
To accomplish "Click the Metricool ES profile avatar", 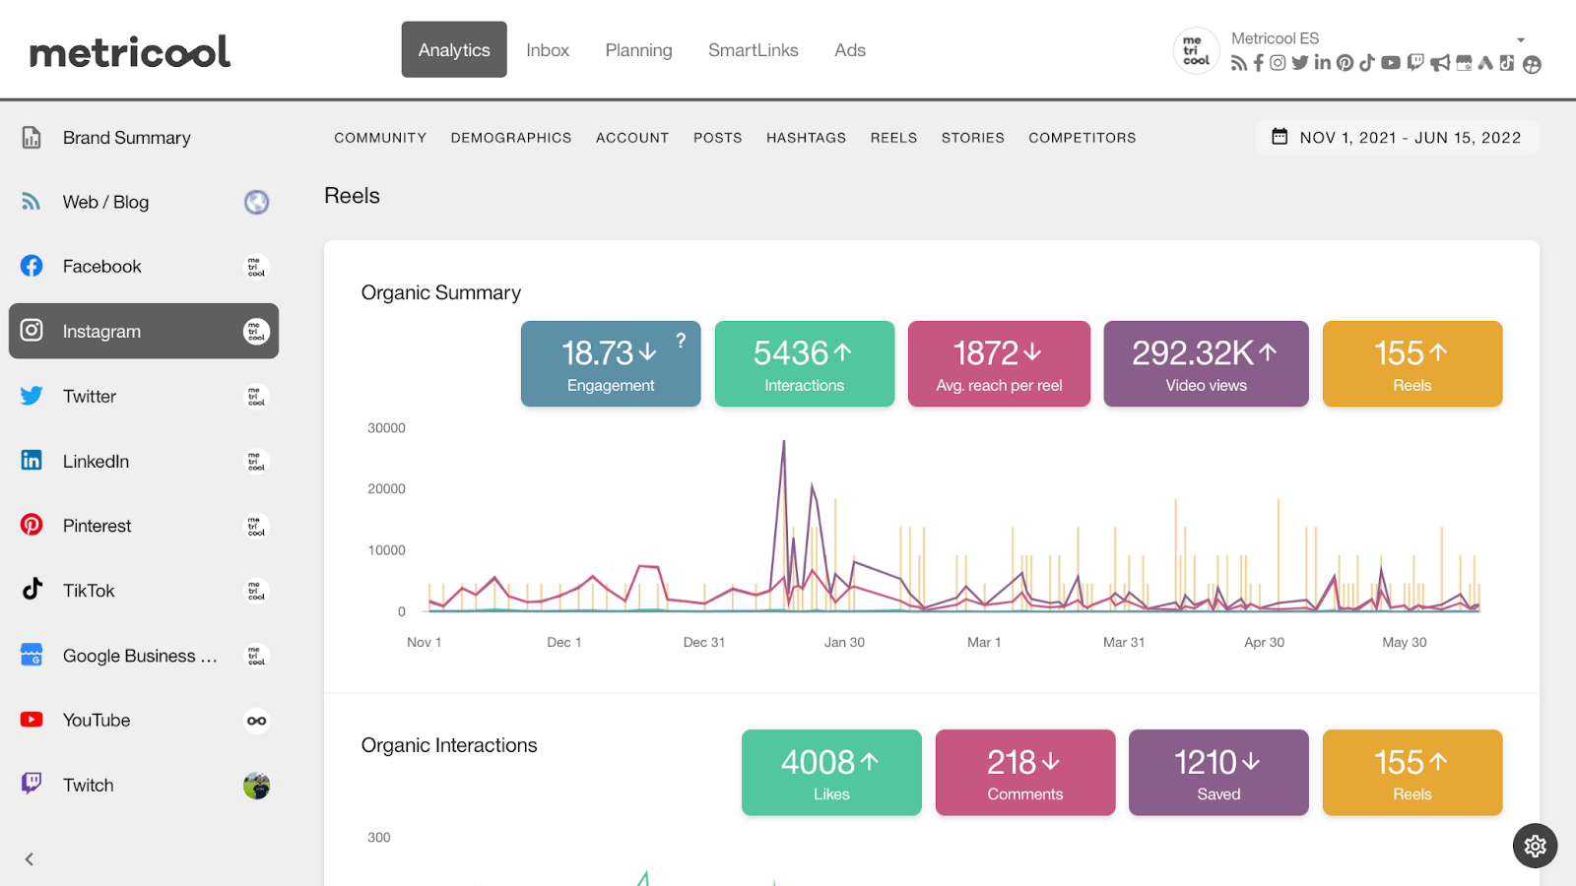I will [x=1196, y=50].
